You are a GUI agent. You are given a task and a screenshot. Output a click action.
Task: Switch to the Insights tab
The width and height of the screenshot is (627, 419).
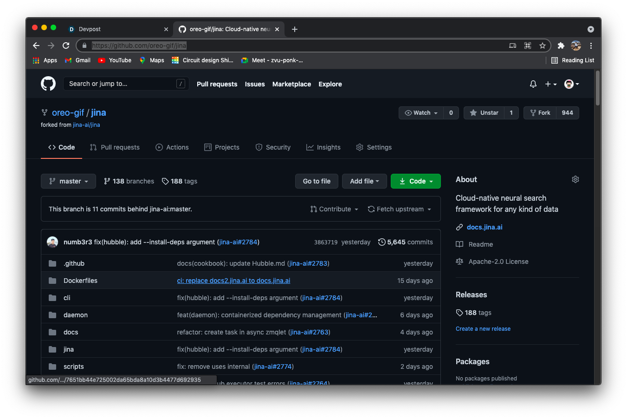(323, 147)
